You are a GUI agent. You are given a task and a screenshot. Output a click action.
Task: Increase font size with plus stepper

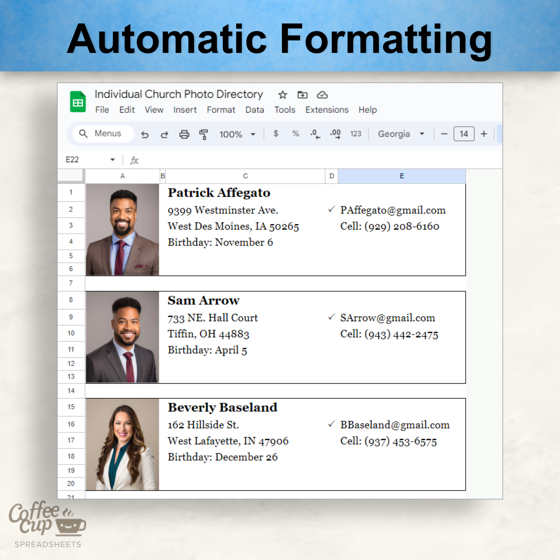(484, 134)
